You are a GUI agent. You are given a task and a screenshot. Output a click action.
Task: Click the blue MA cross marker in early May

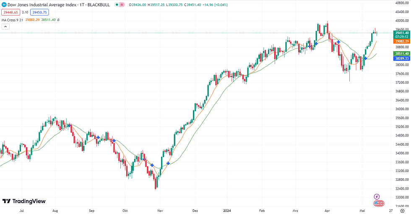pos(365,58)
